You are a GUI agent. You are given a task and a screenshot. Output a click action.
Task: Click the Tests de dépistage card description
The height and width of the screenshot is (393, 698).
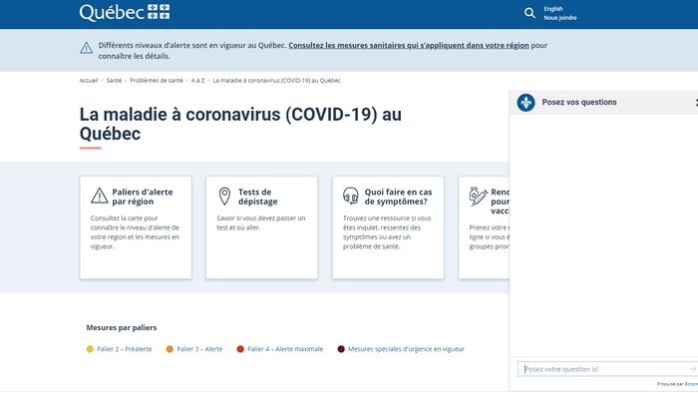click(x=261, y=223)
